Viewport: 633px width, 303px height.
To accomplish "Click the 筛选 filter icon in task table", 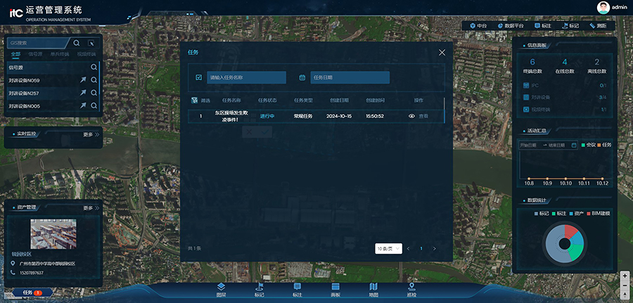I will pos(194,101).
